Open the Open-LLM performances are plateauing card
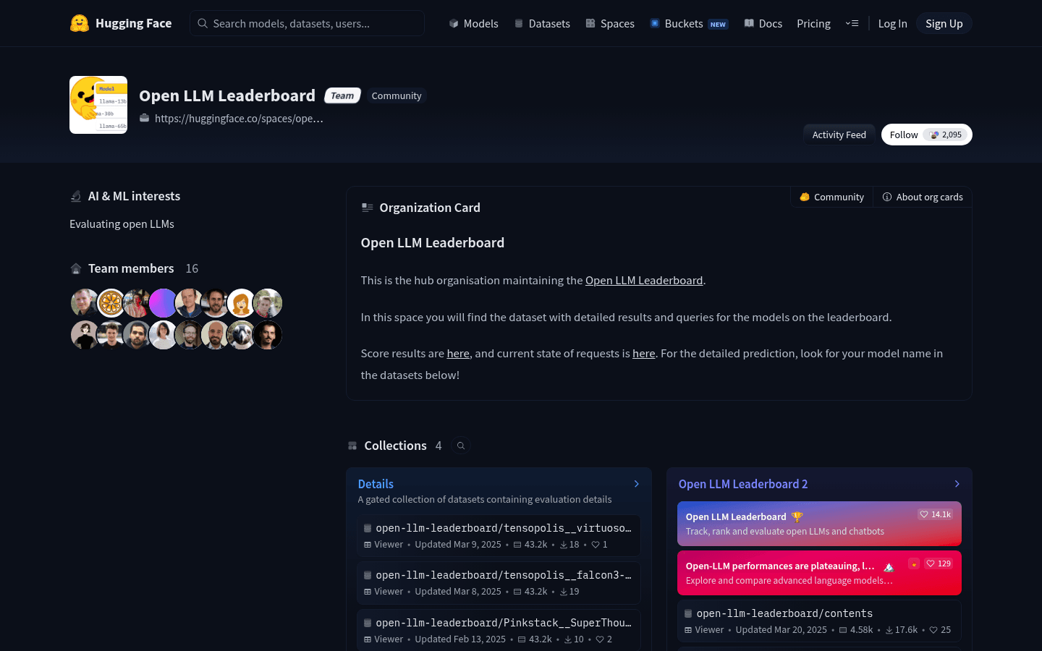 click(819, 573)
